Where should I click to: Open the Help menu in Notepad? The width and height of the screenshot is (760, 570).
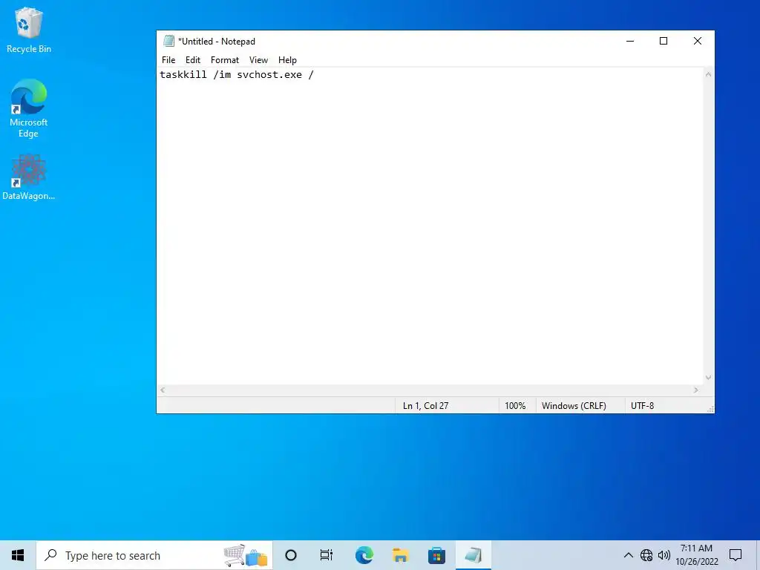coord(287,60)
